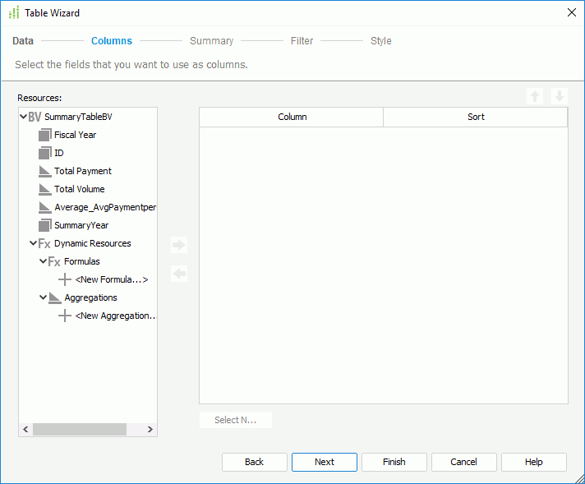Viewport: 585px width, 484px height.
Task: Collapse the Dynamic Resources node
Action: (x=33, y=243)
